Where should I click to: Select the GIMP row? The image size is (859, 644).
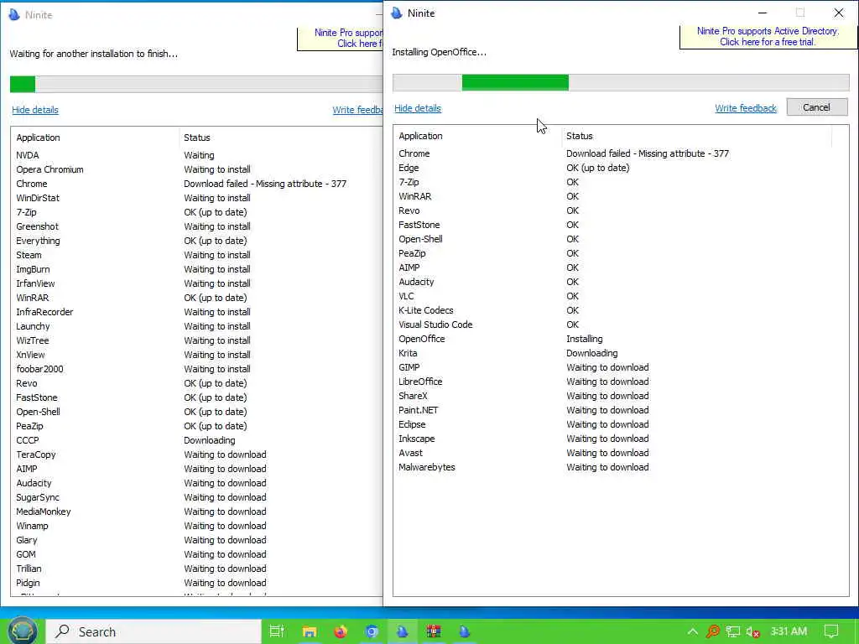[621, 367]
